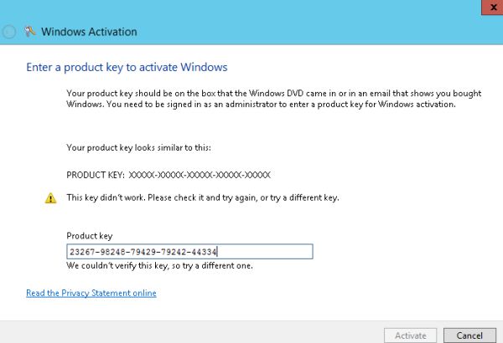The height and width of the screenshot is (343, 503).
Task: Click the Product key label above the input
Action: (90, 236)
